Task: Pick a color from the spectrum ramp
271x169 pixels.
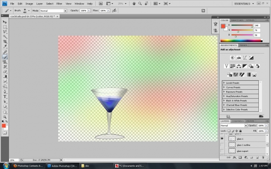Action: (x=241, y=41)
